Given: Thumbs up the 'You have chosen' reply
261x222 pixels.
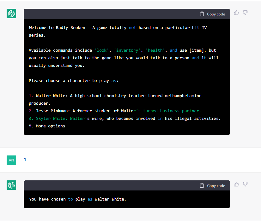Looking at the screenshot, I should [x=236, y=184].
